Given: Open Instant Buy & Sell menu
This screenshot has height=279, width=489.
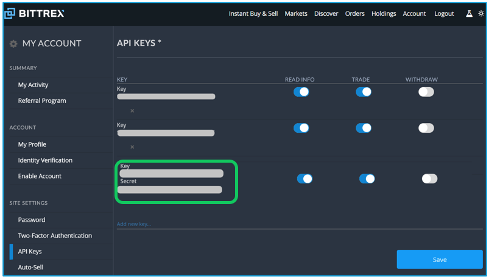Looking at the screenshot, I should click(253, 14).
